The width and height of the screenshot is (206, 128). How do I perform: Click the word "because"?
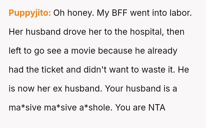click(115, 51)
